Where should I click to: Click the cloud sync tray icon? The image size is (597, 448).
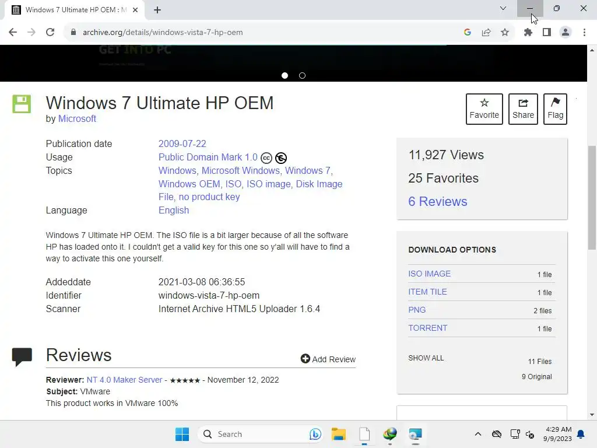497,434
